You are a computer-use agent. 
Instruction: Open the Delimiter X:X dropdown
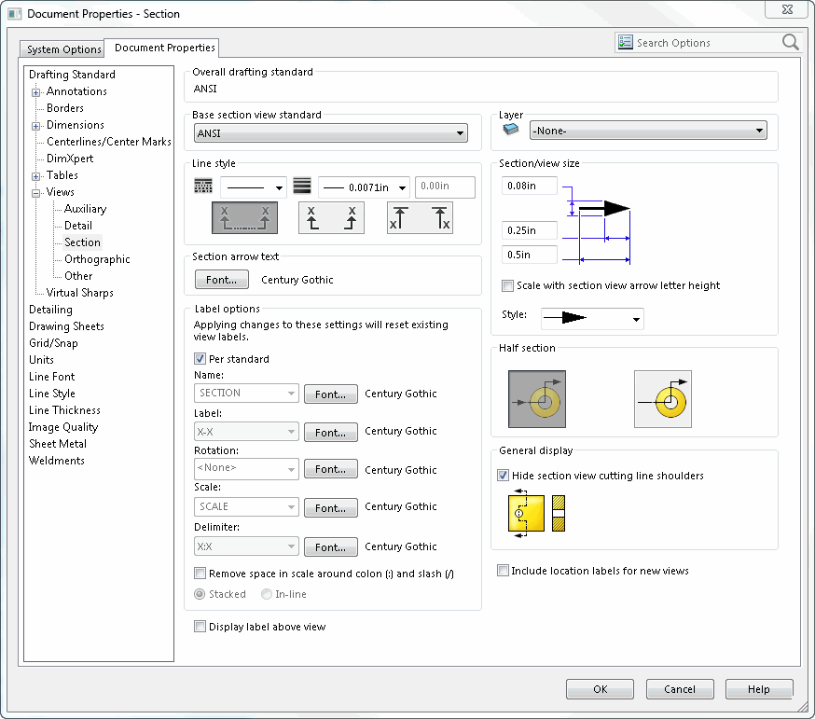246,546
